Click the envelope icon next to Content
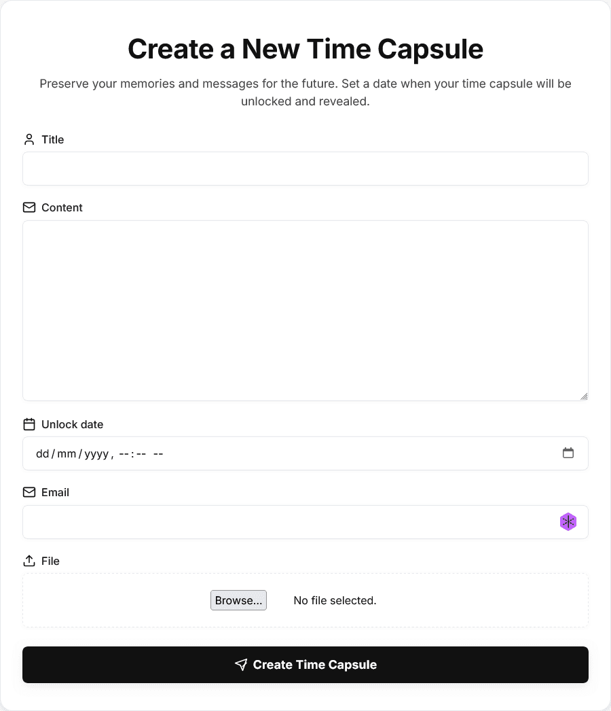 point(29,207)
